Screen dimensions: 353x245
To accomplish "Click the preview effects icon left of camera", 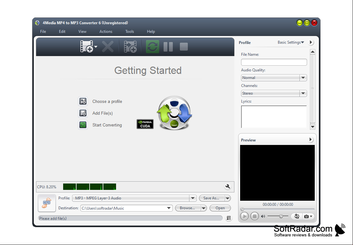I will point(297,216).
